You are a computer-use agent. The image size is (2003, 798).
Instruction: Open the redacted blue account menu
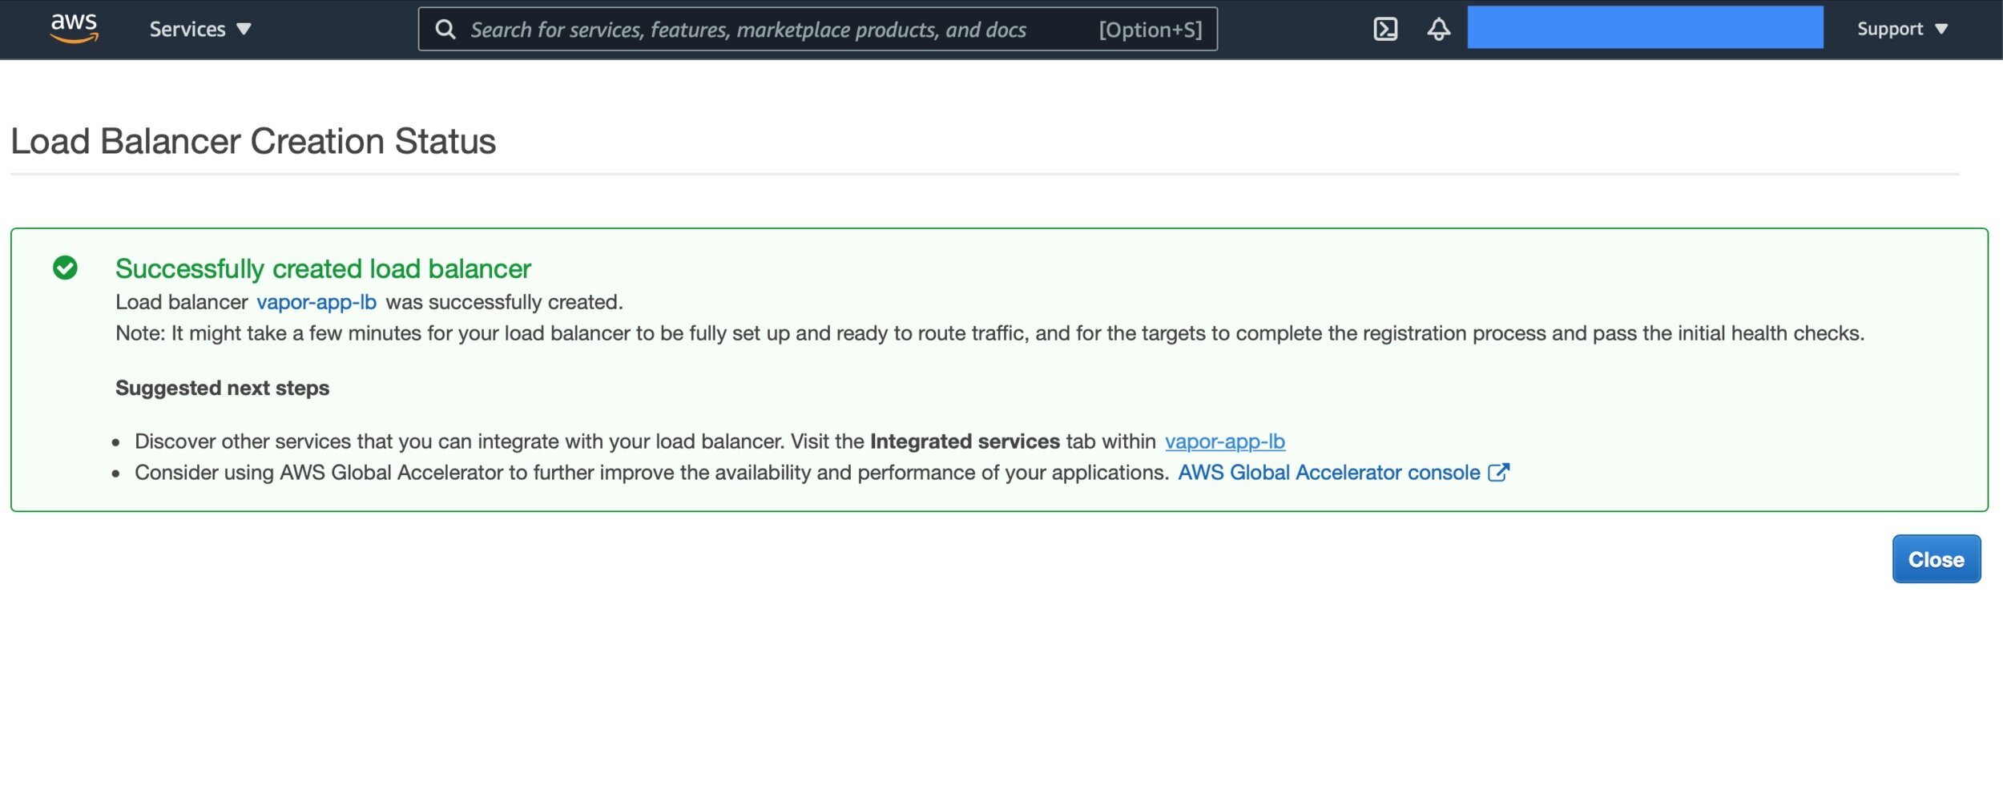coord(1644,28)
